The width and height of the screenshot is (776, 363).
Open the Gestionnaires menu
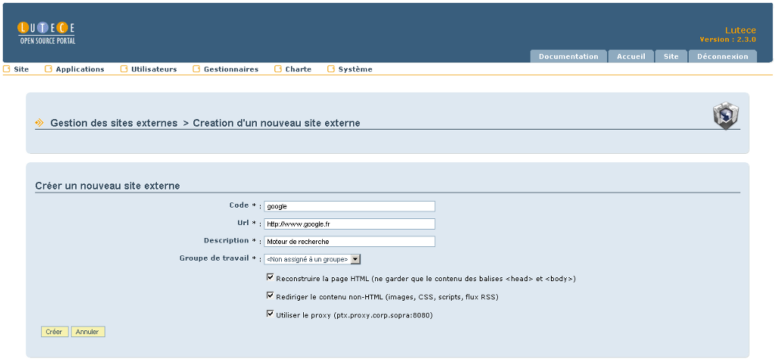231,69
